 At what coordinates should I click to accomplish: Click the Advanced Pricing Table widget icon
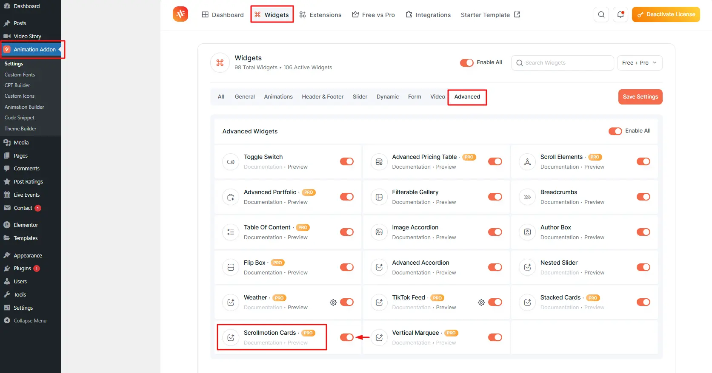point(379,162)
